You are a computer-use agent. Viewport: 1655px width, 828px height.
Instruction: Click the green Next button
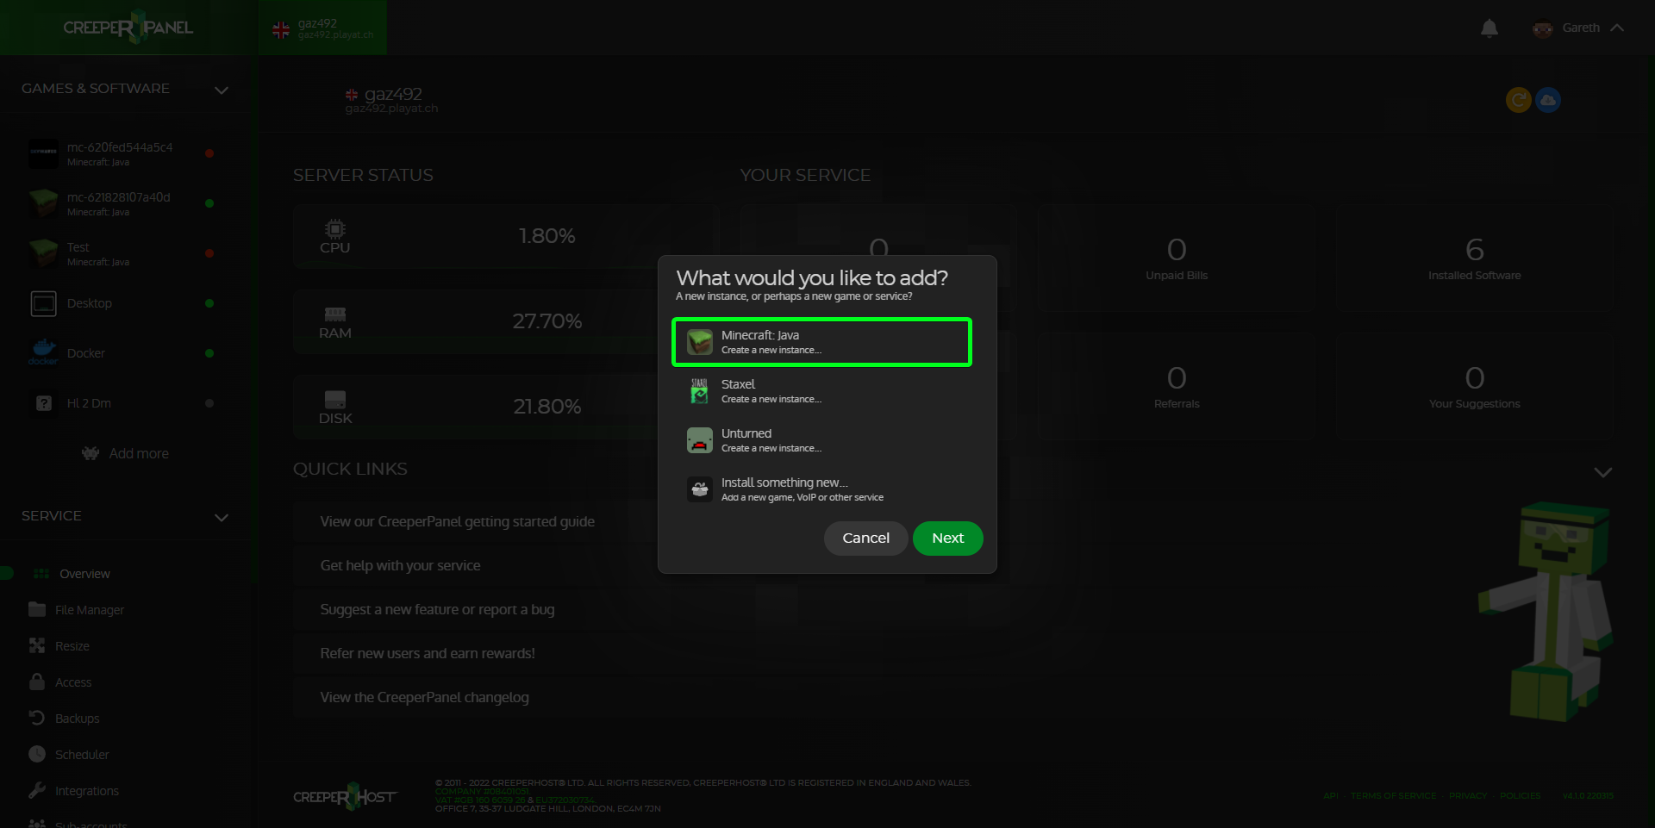pos(948,538)
